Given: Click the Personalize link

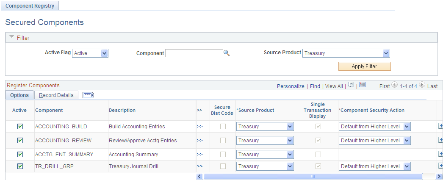Looking at the screenshot, I should (291, 86).
